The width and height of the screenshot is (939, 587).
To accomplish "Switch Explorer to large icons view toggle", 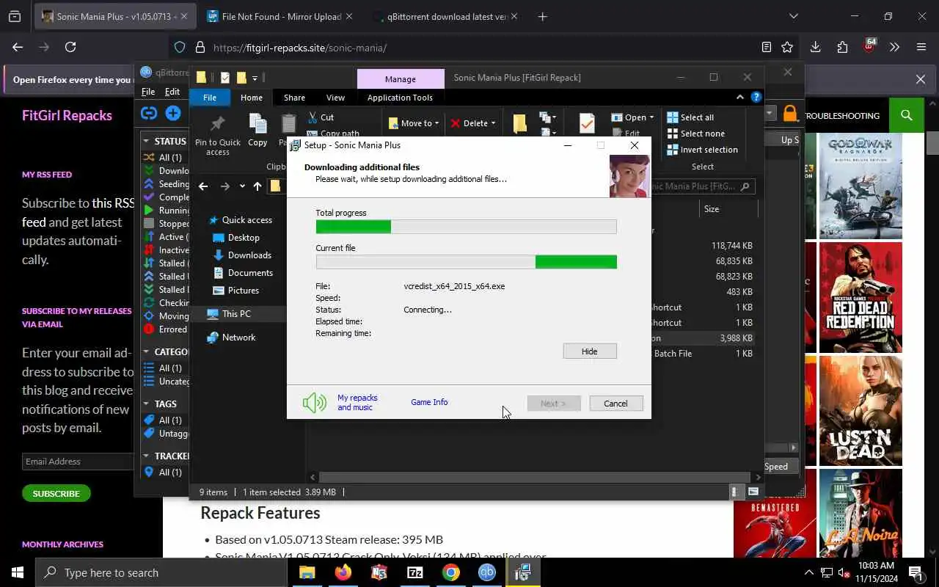I will point(753,492).
